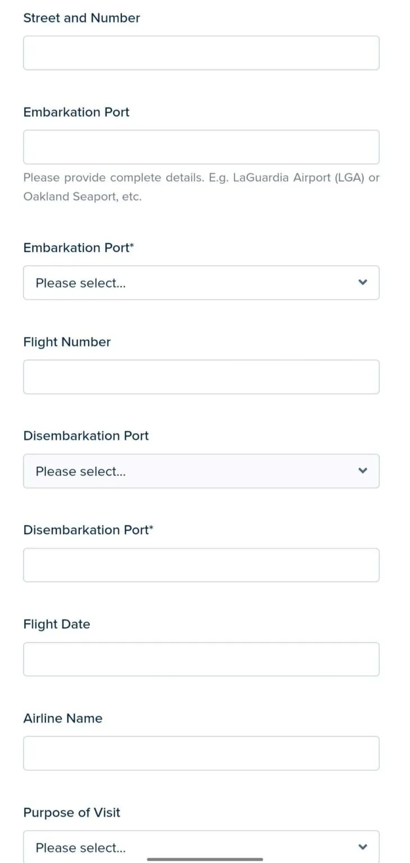410x863 pixels.
Task: Click the Street and Number input field
Action: point(201,53)
